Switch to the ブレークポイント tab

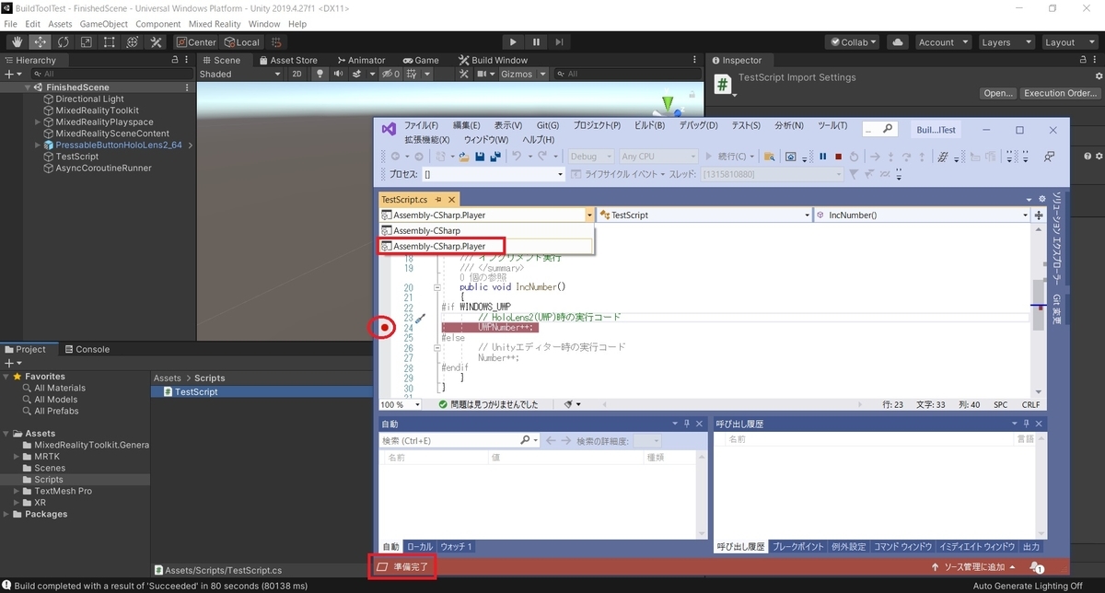click(798, 546)
